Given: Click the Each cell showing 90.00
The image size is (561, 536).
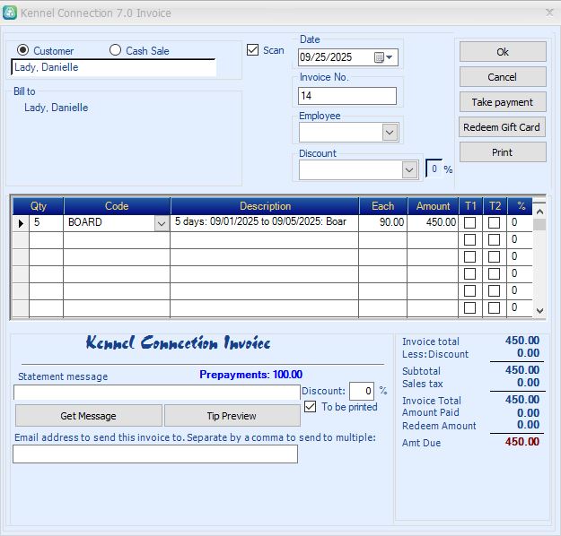Looking at the screenshot, I should pyautogui.click(x=382, y=222).
